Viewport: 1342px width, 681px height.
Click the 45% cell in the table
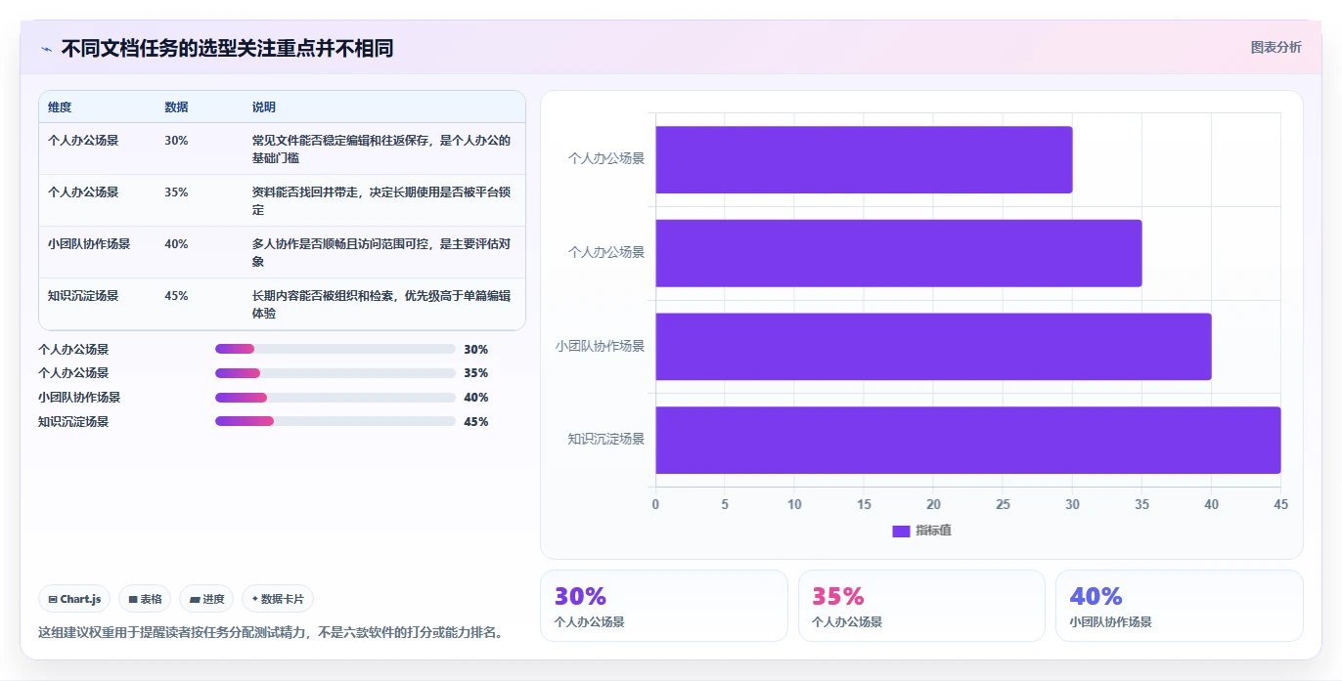tap(176, 295)
